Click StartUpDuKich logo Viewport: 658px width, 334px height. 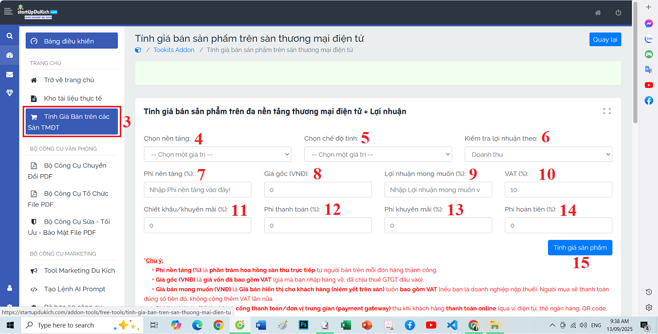pyautogui.click(x=38, y=12)
